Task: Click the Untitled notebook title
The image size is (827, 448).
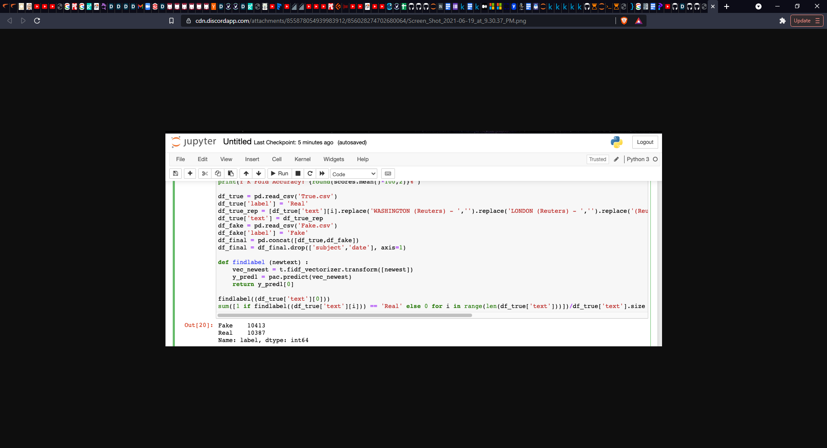Action: tap(237, 142)
